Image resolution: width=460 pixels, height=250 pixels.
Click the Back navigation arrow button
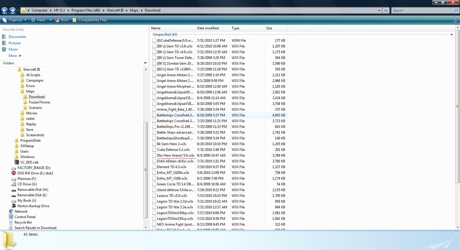(x=4, y=11)
